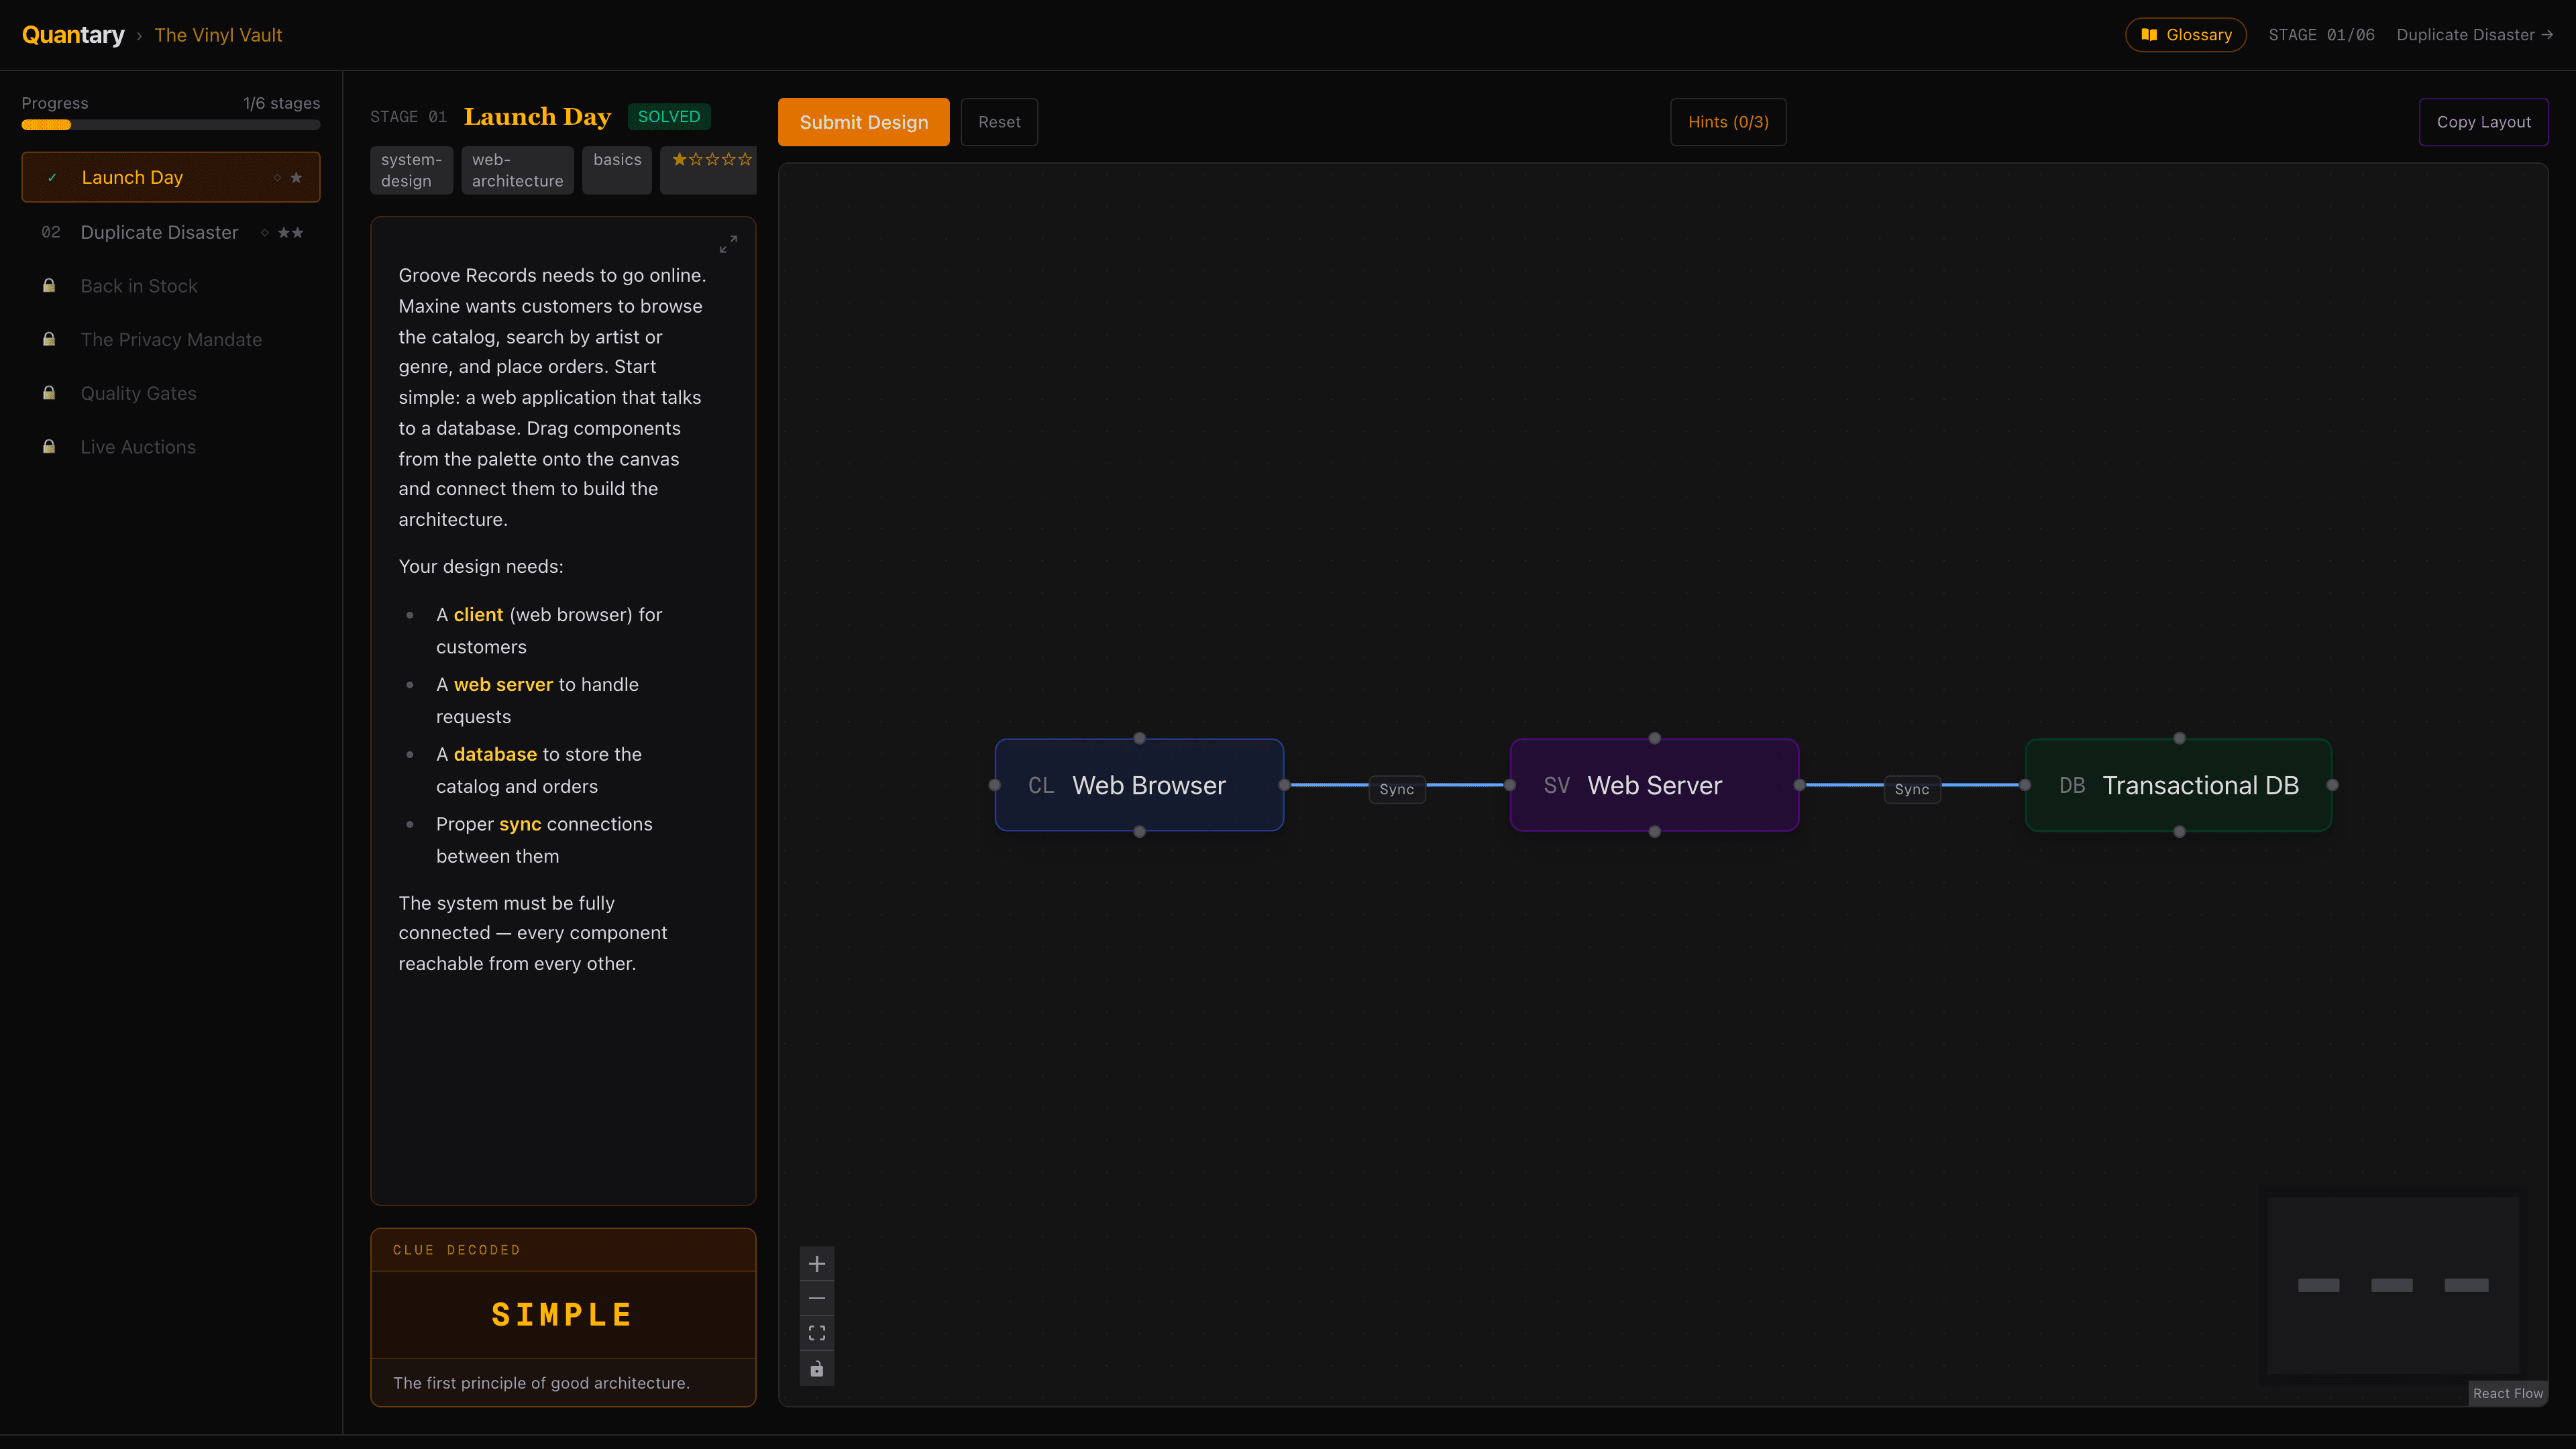Click the Glossary book icon

coord(2148,35)
